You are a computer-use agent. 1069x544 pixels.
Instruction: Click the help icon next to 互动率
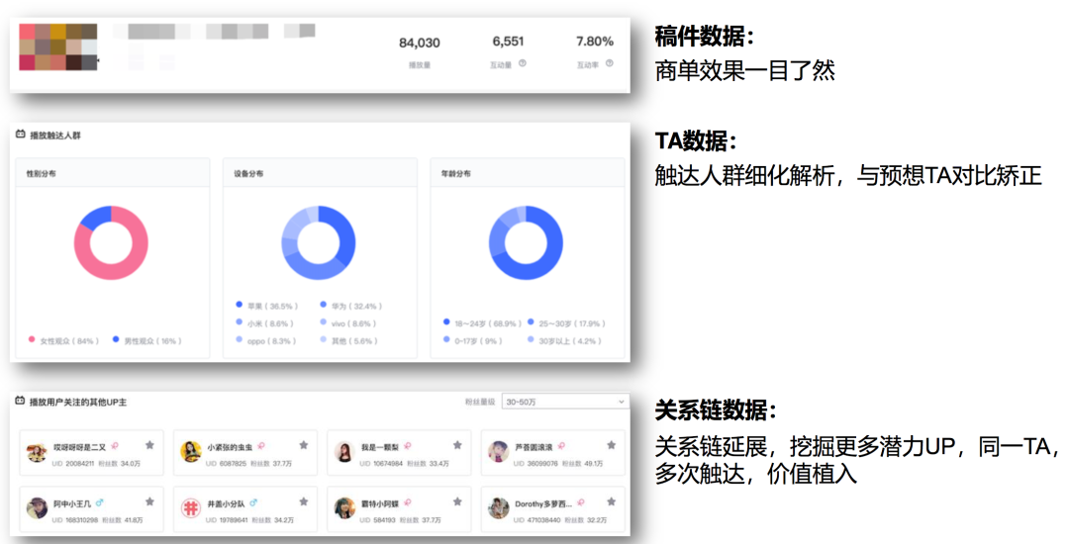coord(610,63)
